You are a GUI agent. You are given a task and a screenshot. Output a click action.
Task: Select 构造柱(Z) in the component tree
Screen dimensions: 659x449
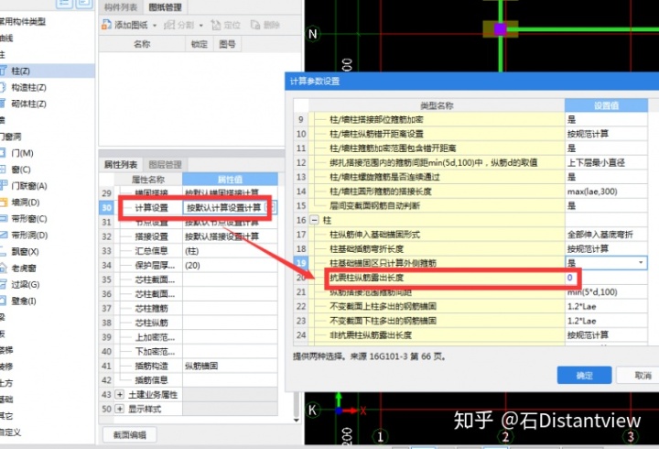[x=28, y=87]
